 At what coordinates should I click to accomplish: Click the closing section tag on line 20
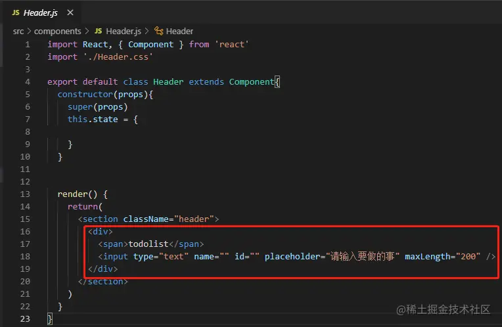point(103,282)
